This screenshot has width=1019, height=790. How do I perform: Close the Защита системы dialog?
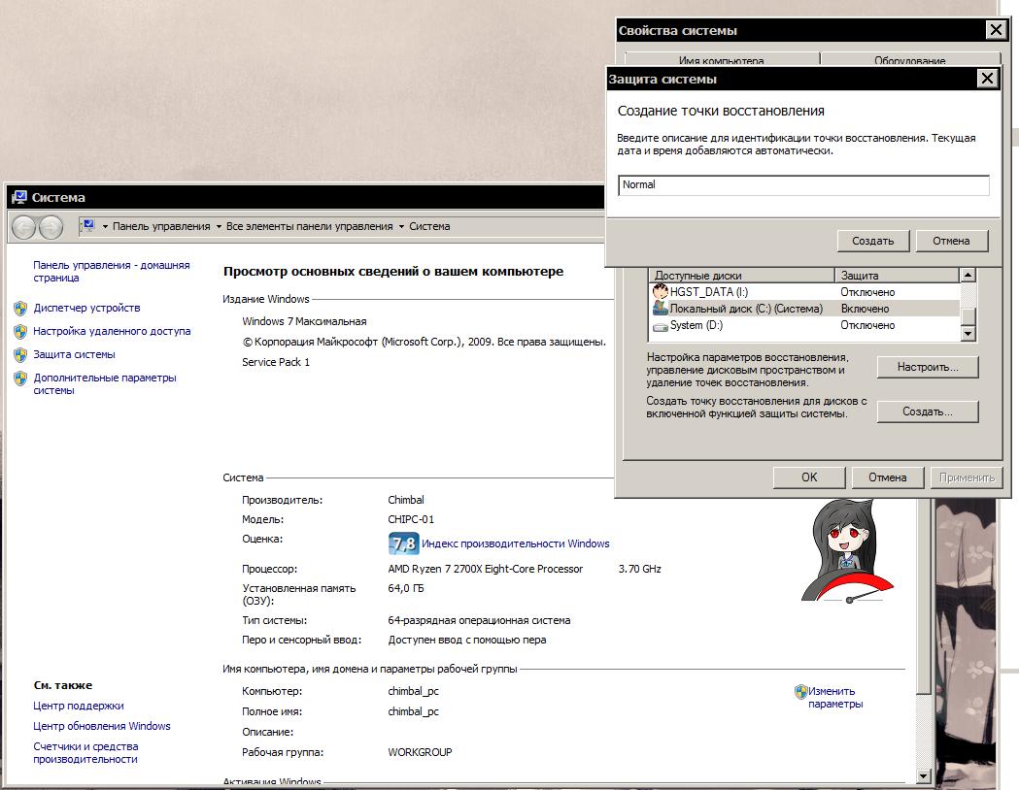click(987, 79)
